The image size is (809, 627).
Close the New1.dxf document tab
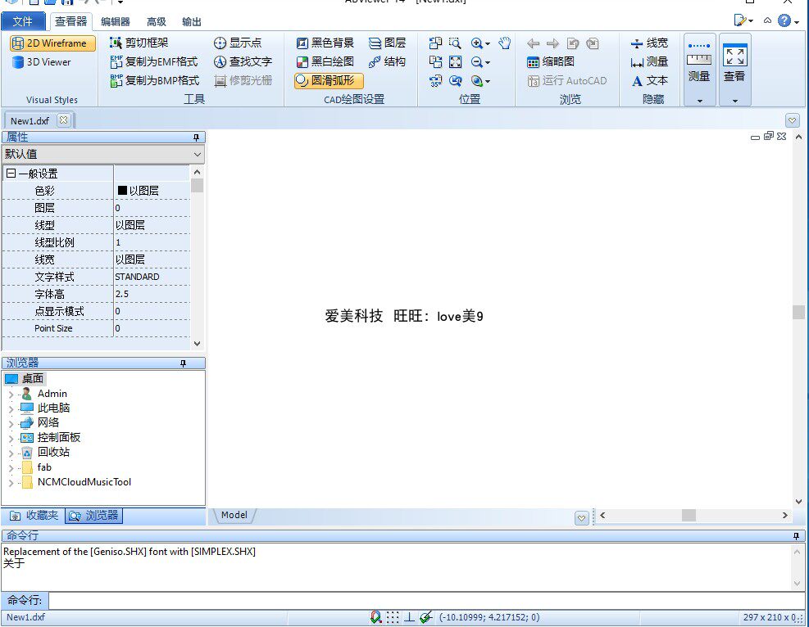click(63, 120)
